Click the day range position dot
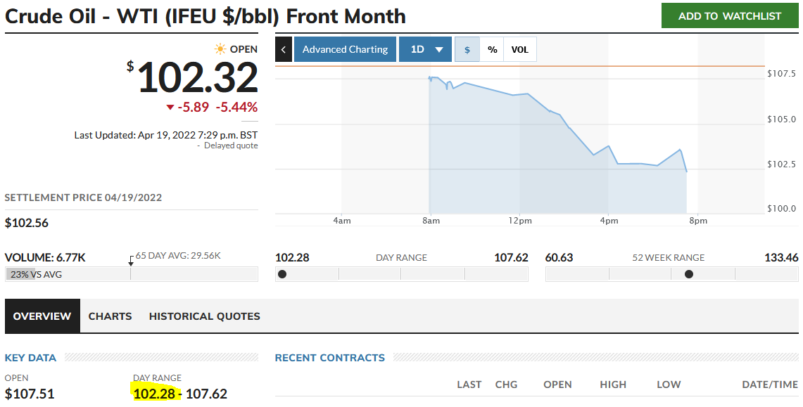Screen dimensions: 803x407 pyautogui.click(x=282, y=274)
